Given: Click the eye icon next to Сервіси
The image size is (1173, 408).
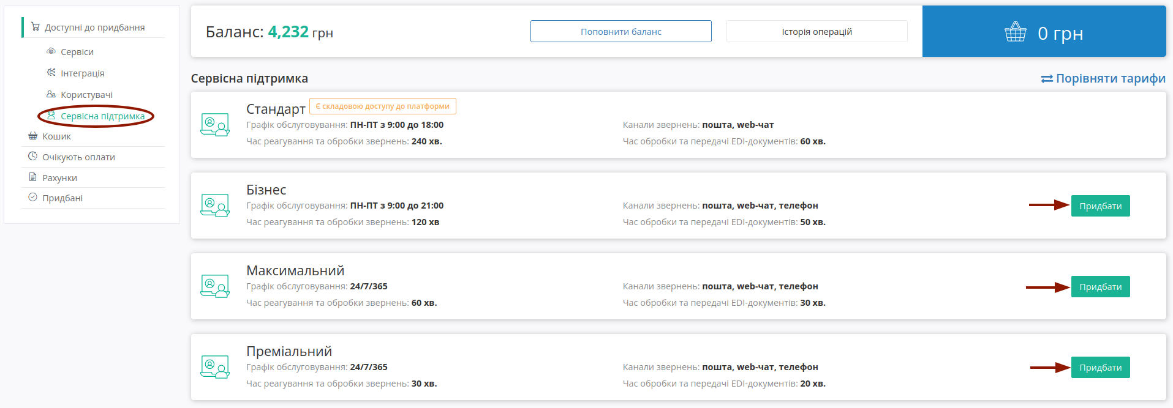Looking at the screenshot, I should [51, 51].
